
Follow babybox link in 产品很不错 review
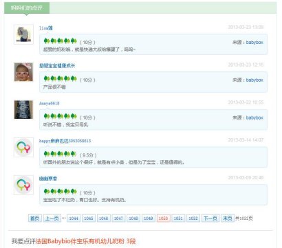point(254,80)
